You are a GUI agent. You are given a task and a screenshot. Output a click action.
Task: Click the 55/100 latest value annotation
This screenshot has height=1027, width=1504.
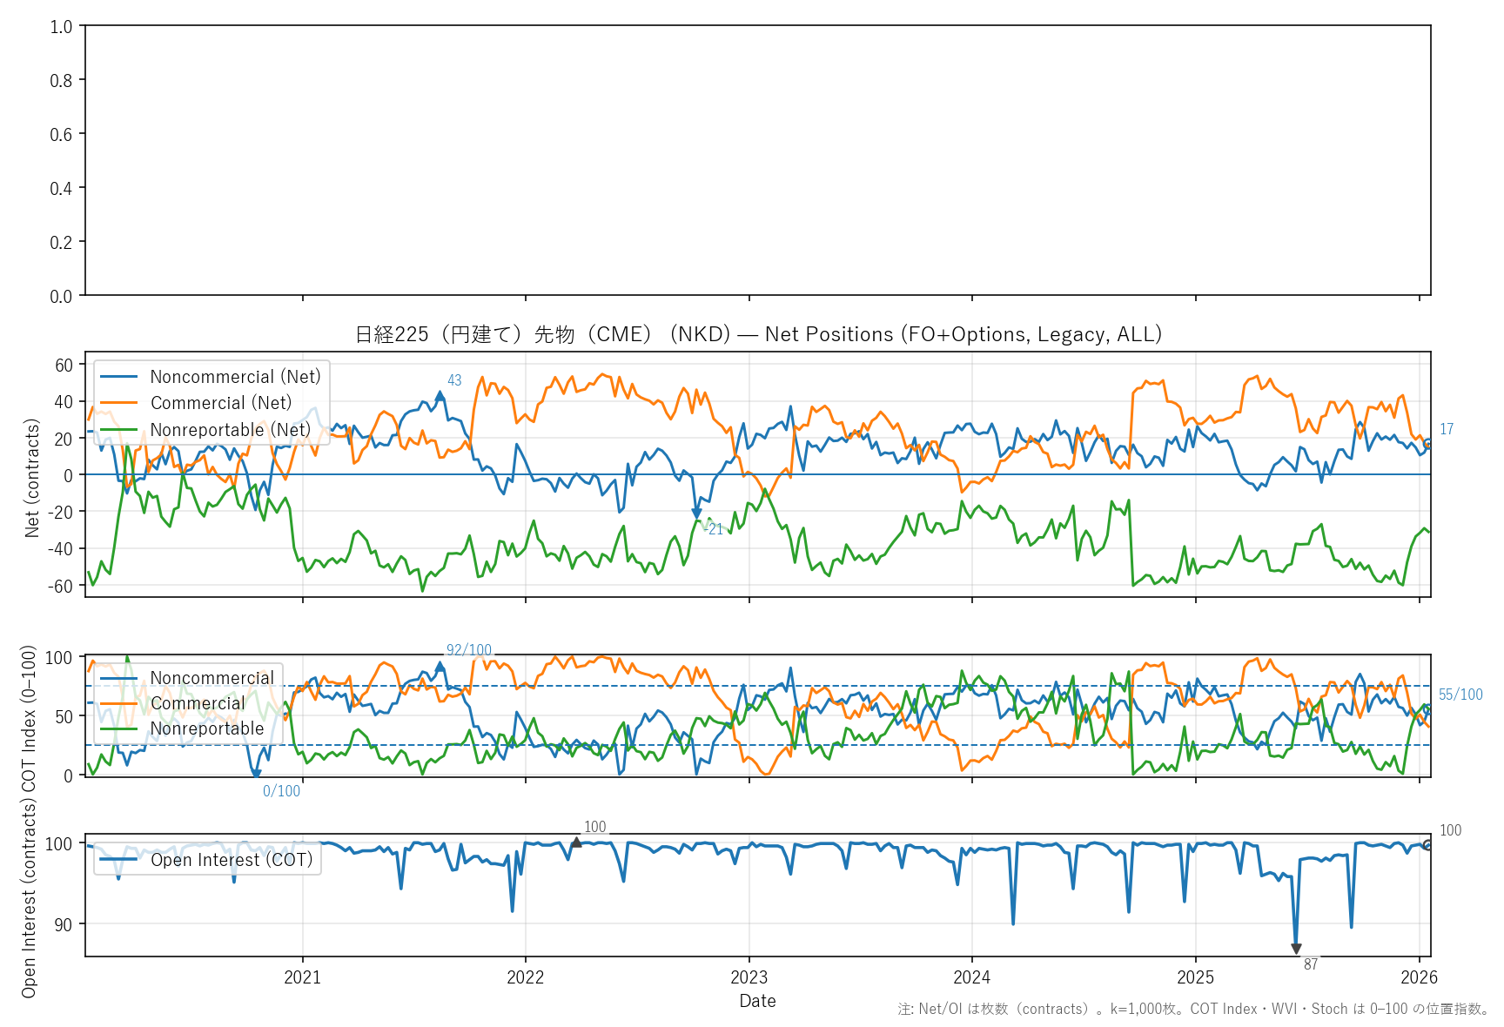click(1460, 695)
